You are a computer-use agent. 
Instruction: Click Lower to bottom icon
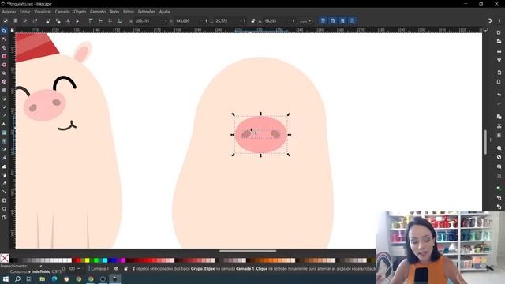pyautogui.click(x=120, y=21)
